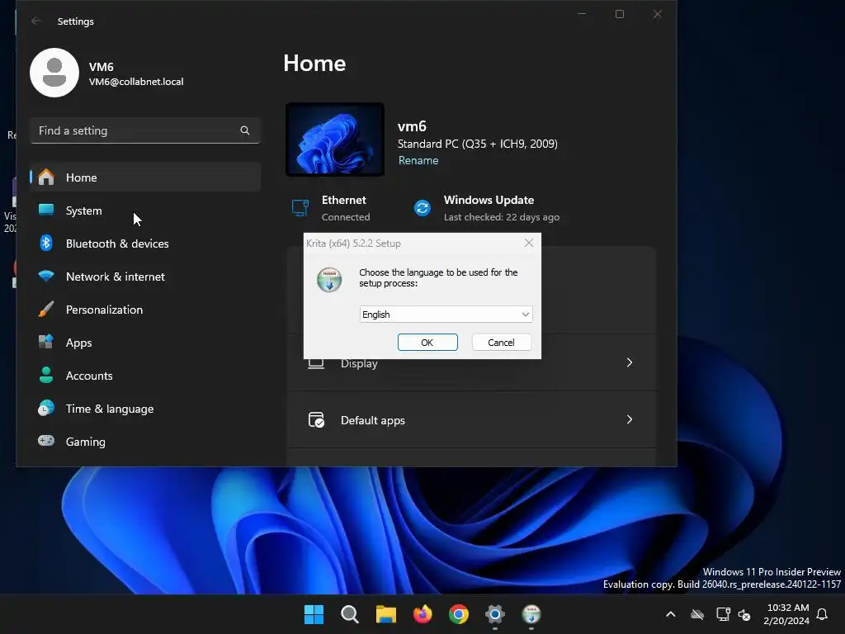The image size is (845, 634).
Task: Open File Explorer from taskbar
Action: (386, 614)
